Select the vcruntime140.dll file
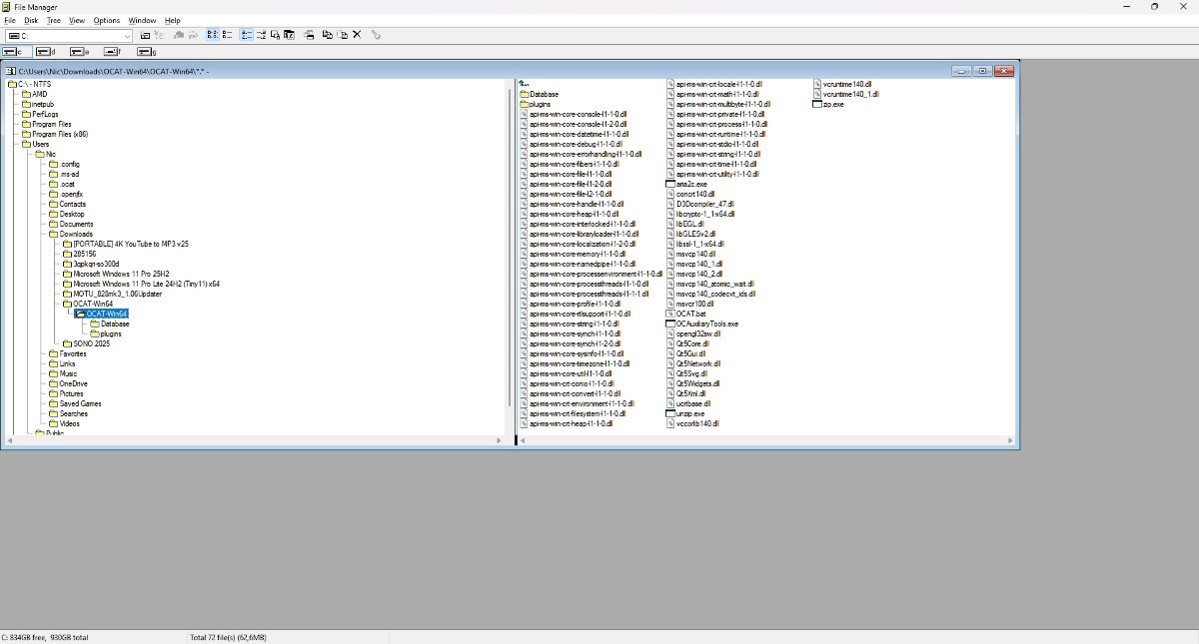This screenshot has width=1199, height=644. [842, 84]
